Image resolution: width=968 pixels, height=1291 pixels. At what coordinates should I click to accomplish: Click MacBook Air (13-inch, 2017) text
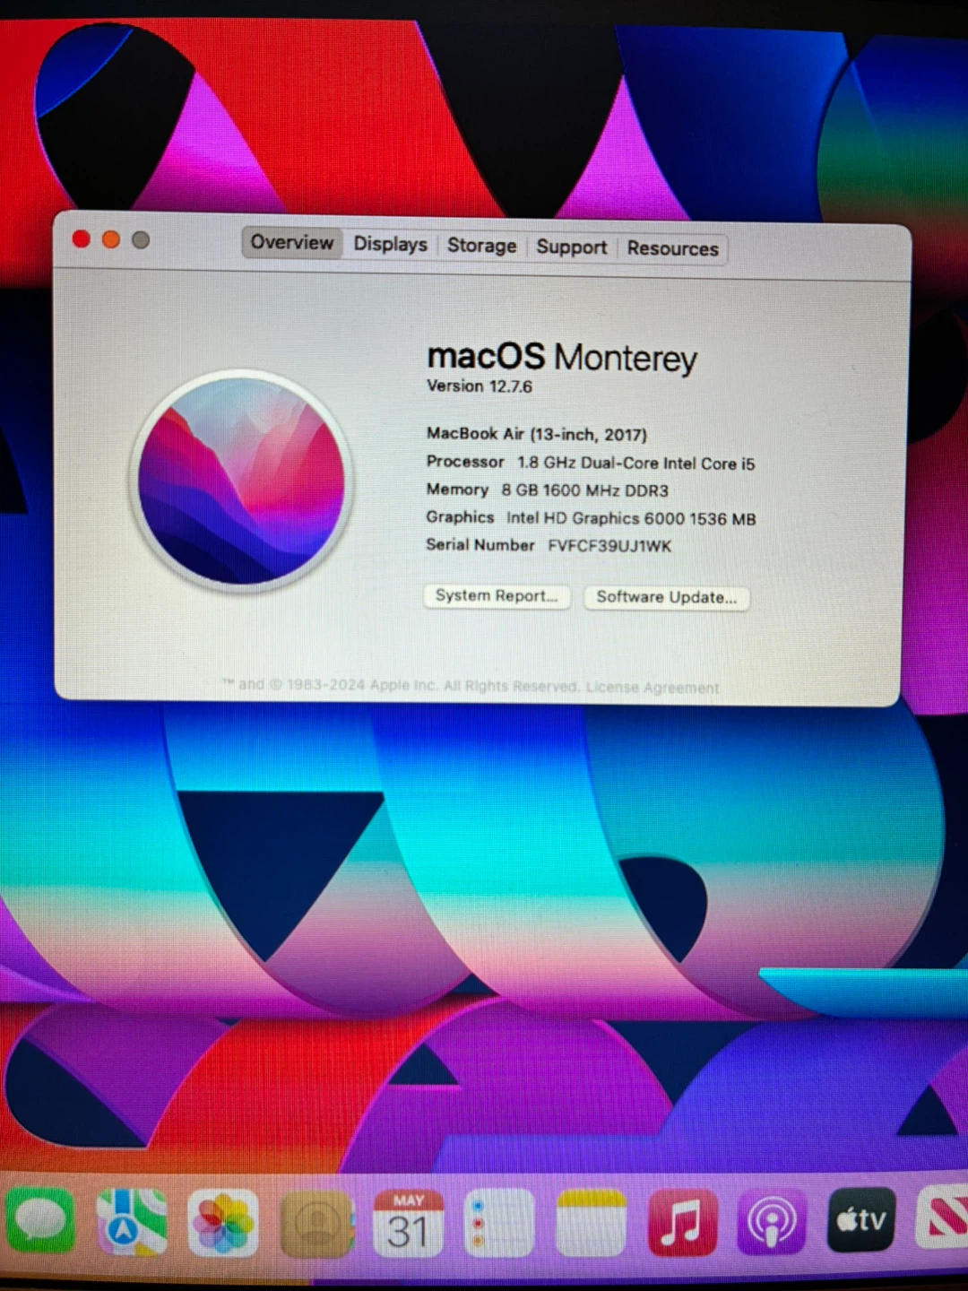click(537, 434)
